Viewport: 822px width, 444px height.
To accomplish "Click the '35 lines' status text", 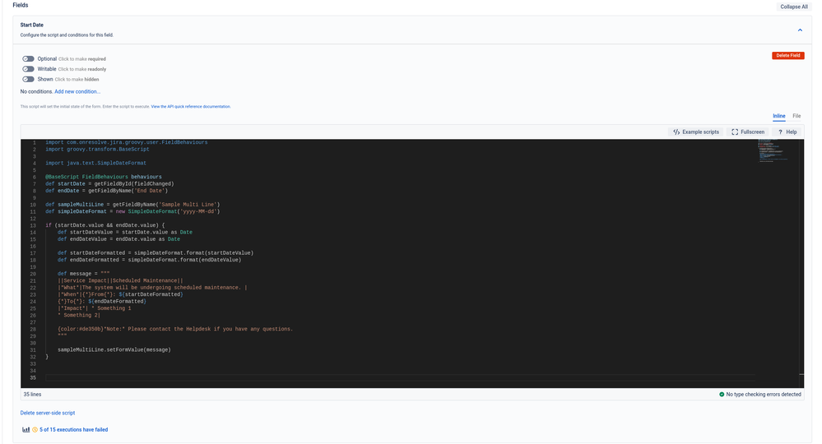I will tap(33, 395).
